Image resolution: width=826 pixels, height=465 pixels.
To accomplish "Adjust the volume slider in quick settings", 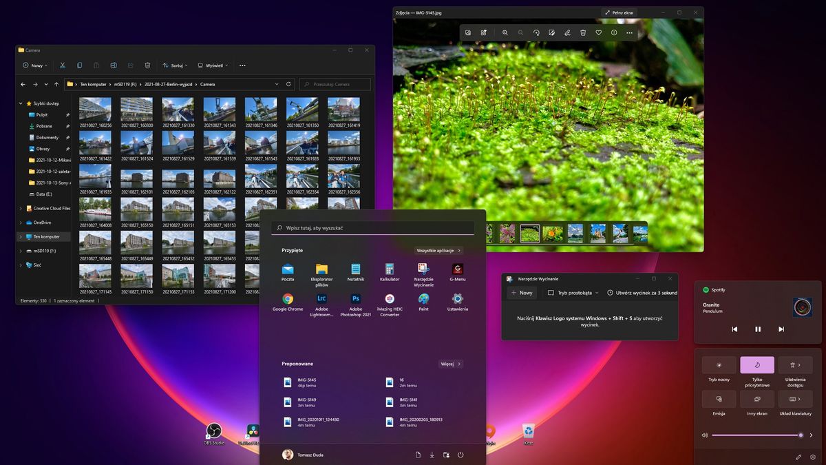I will pos(756,435).
